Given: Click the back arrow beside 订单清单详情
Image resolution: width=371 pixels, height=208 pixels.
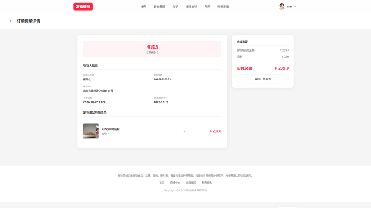Looking at the screenshot, I should coord(11,21).
